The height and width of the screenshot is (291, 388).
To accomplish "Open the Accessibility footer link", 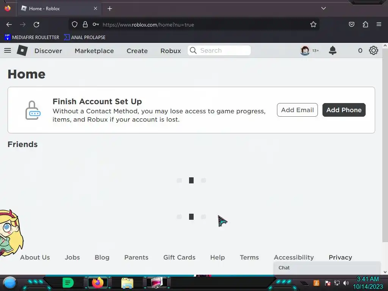I will (x=294, y=257).
